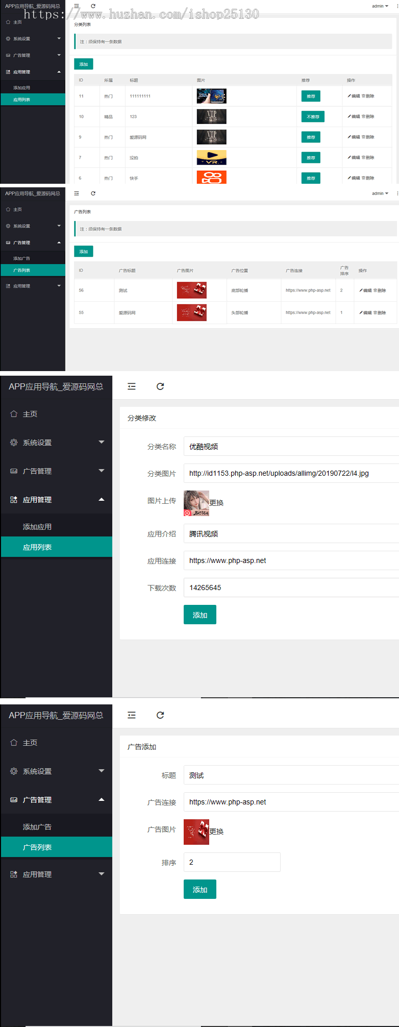The image size is (399, 1027).
Task: Click the 应用管理 grid icon in 分类修改 sidebar
Action: (x=14, y=500)
